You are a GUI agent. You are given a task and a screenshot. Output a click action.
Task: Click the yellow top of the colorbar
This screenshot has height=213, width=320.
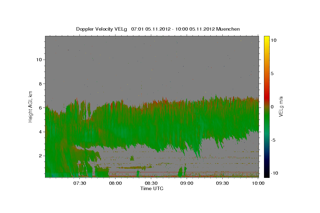click(267, 39)
